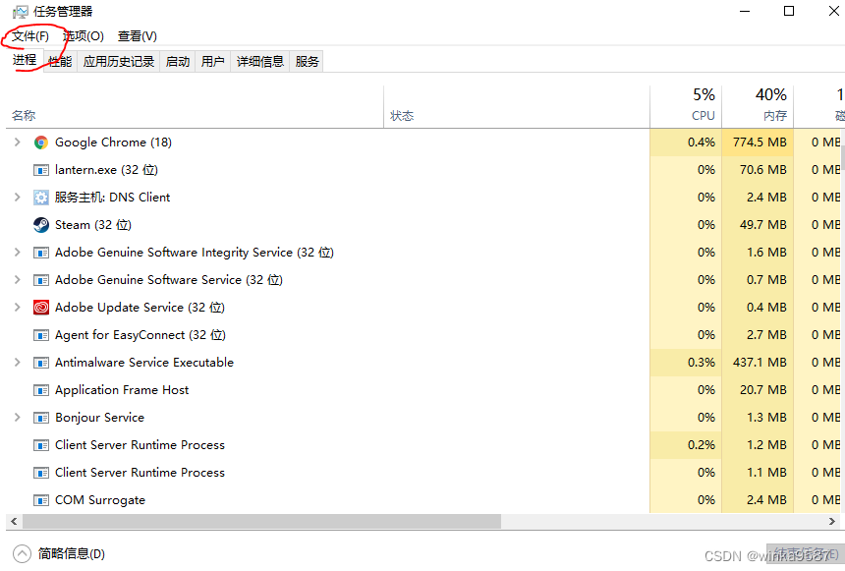Click the 20.7 MB memory value

point(763,390)
